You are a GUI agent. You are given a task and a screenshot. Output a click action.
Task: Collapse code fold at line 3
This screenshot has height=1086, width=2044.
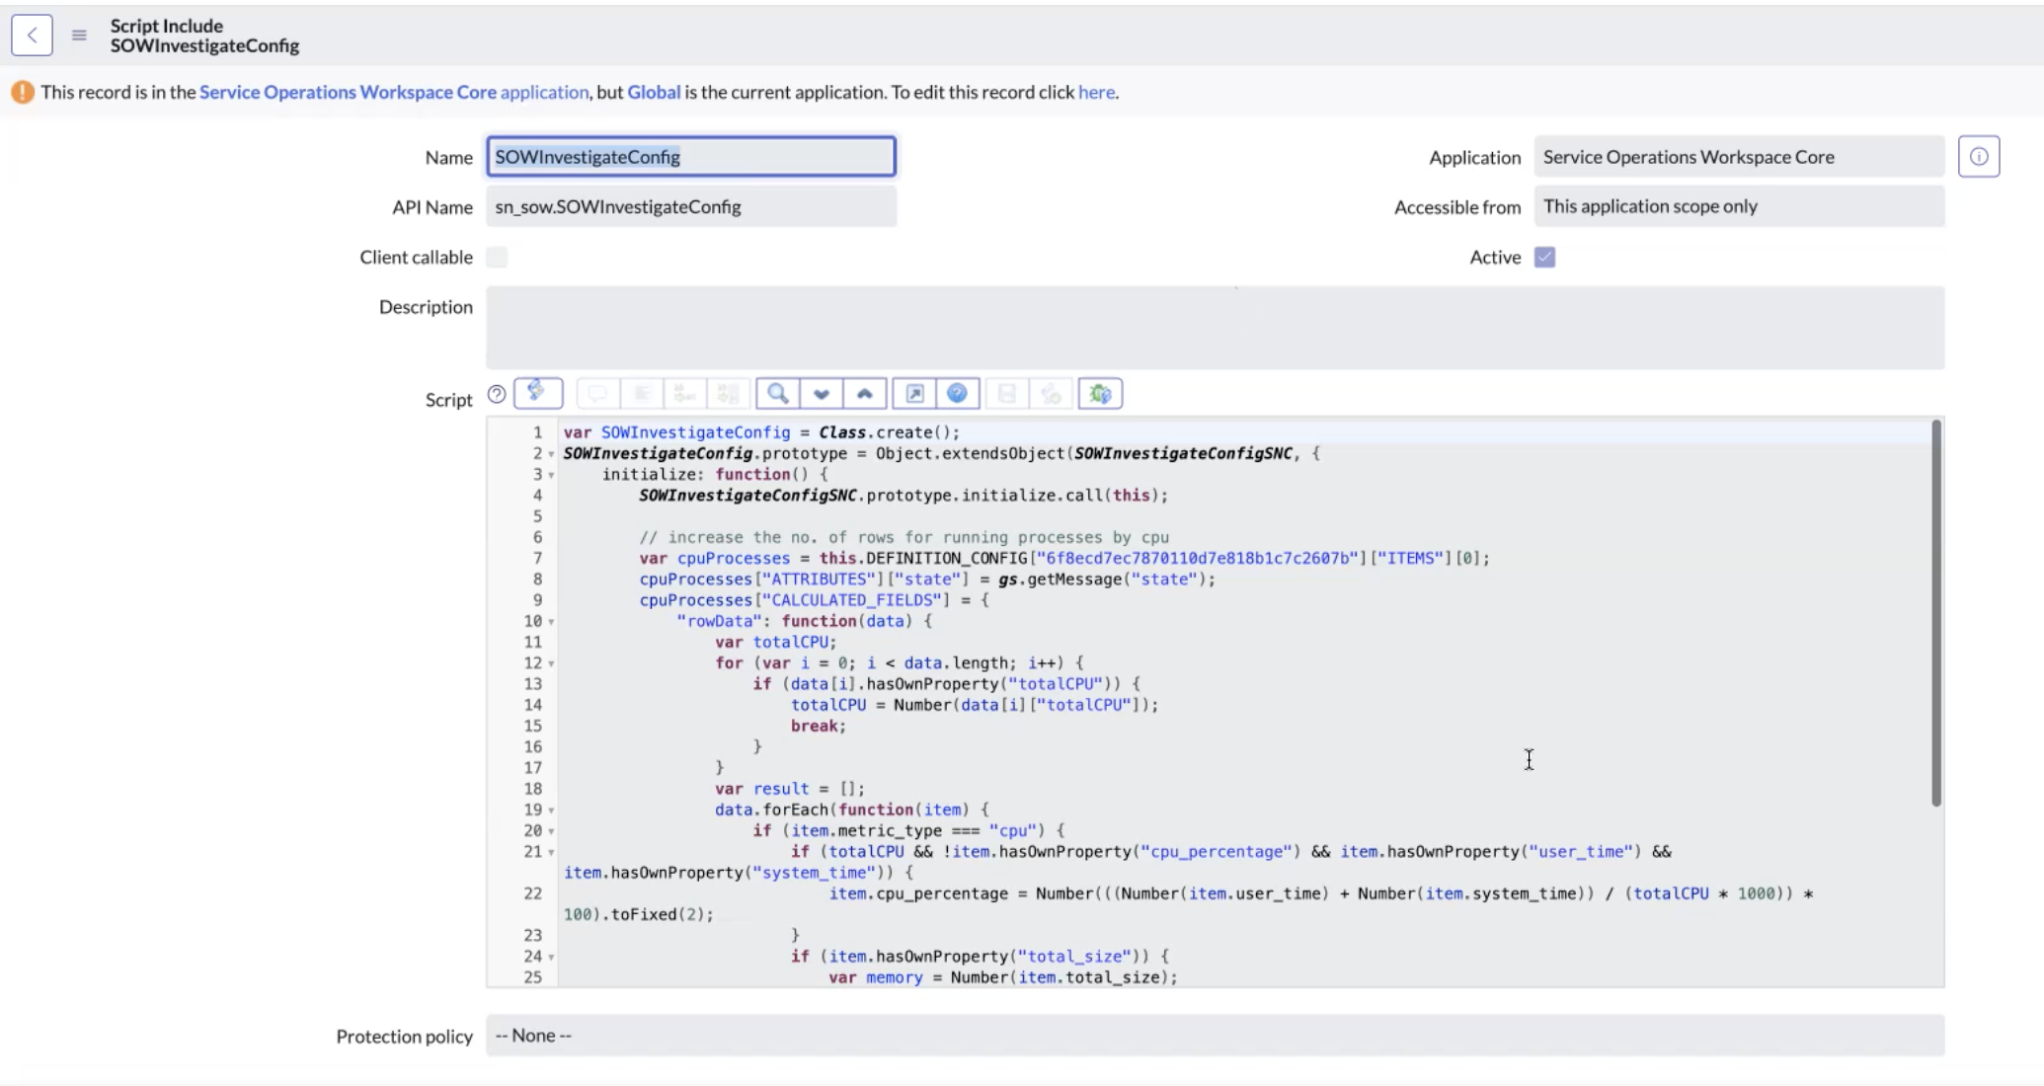(551, 475)
